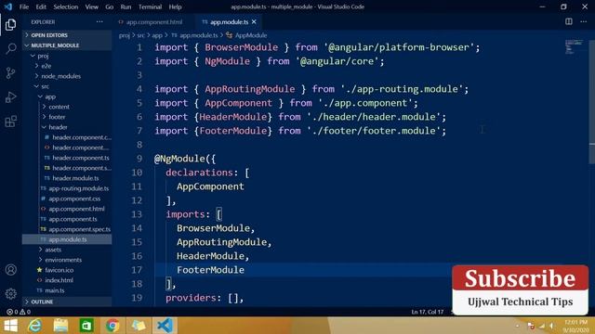Open the Explorer view in activity bar
This screenshot has height=334, width=595.
click(10, 25)
